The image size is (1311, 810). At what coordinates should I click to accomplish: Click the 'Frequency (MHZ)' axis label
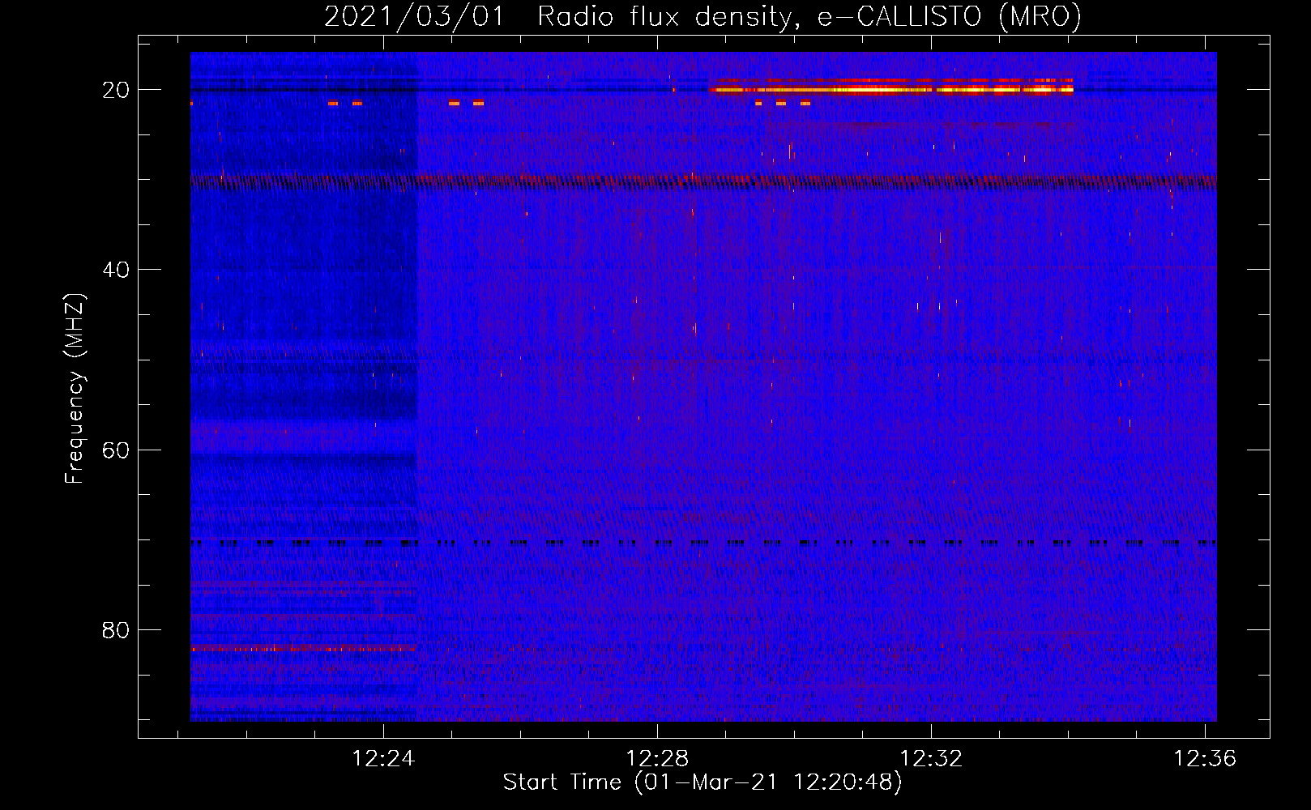[75, 389]
